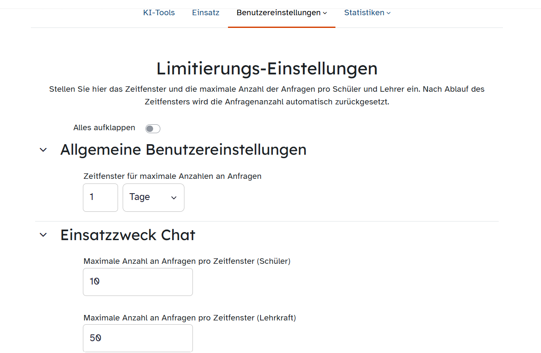The width and height of the screenshot is (541, 353).
Task: Click the Allgemeine Benutzereinstellungen heading
Action: coord(183,150)
